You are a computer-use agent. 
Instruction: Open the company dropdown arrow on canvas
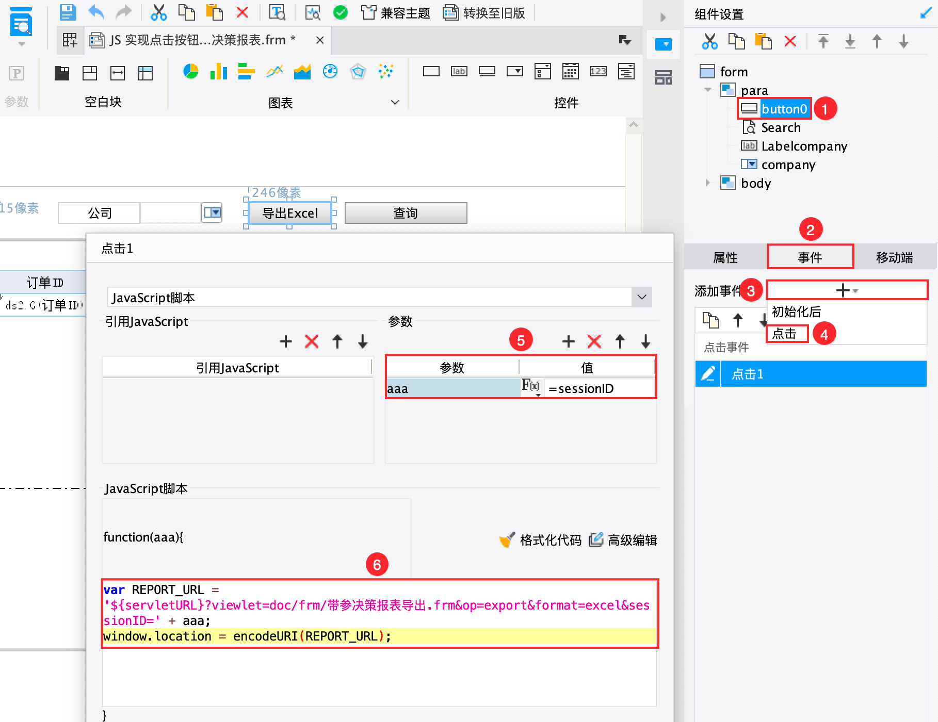[212, 212]
